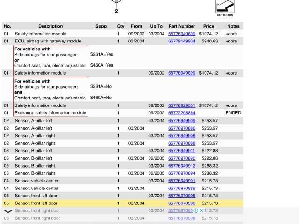Open part number 65779149934 link
Image resolution: width=299 pixels, height=224 pixels.
click(182, 41)
